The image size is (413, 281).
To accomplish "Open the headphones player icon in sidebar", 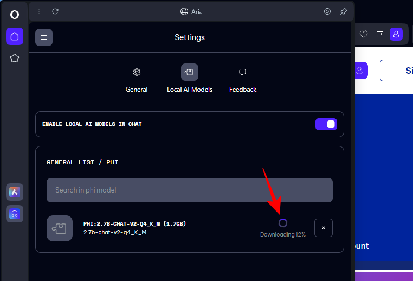I will coord(15,214).
